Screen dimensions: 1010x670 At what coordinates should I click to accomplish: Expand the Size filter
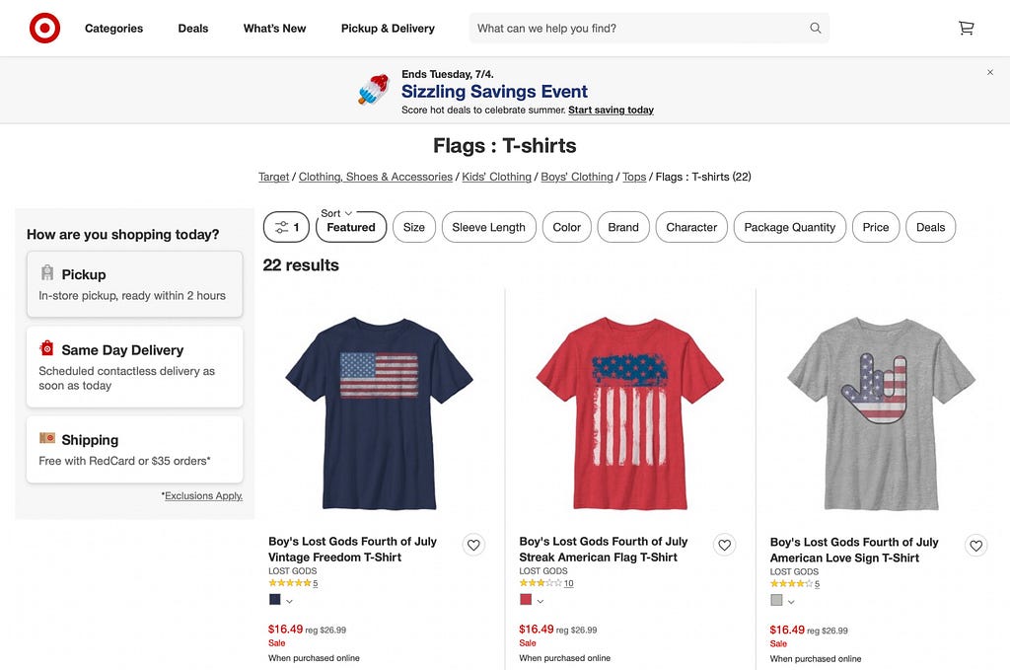pyautogui.click(x=414, y=227)
